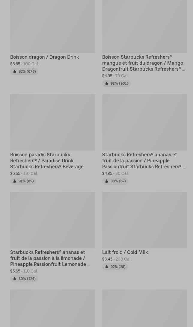Click the image above the Mango Dragonfruit title
This screenshot has width=193, height=327.
tap(144, 26)
